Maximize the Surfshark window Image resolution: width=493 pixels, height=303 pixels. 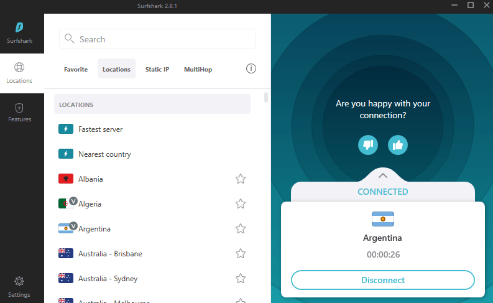point(471,5)
